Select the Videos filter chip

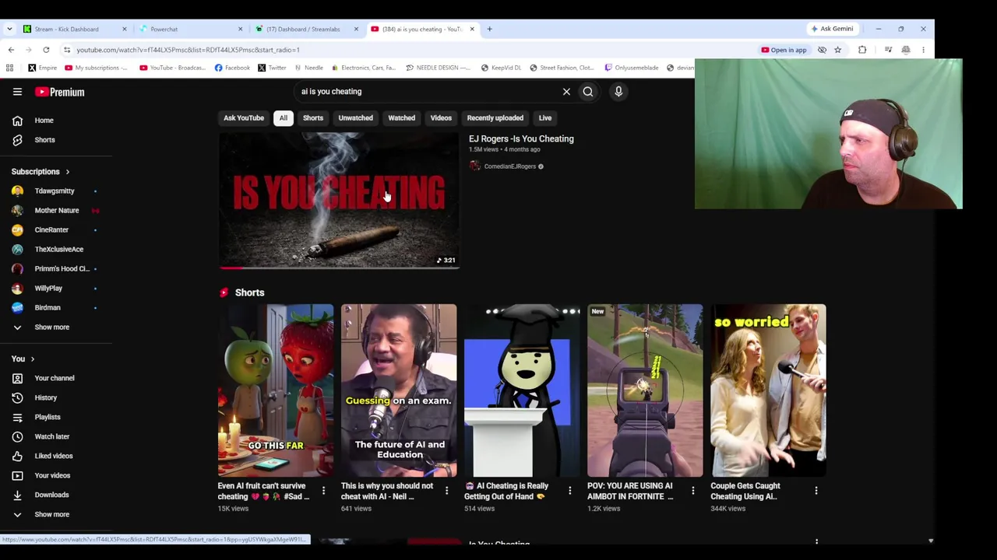point(441,118)
